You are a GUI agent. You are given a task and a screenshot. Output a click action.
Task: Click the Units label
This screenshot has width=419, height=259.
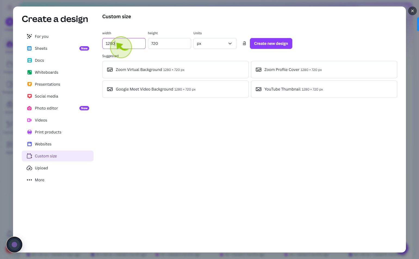click(x=197, y=33)
